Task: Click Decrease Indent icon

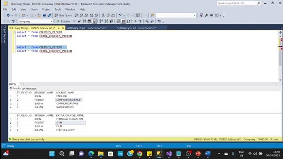Action: click(x=147, y=21)
